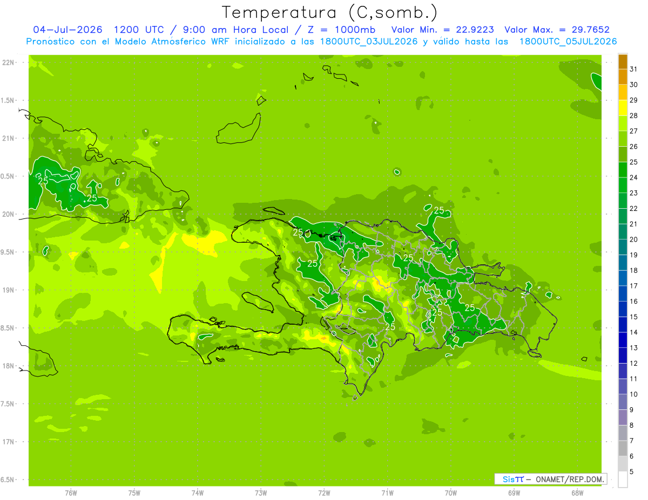Click the "21N" latitude axis label

[8, 138]
